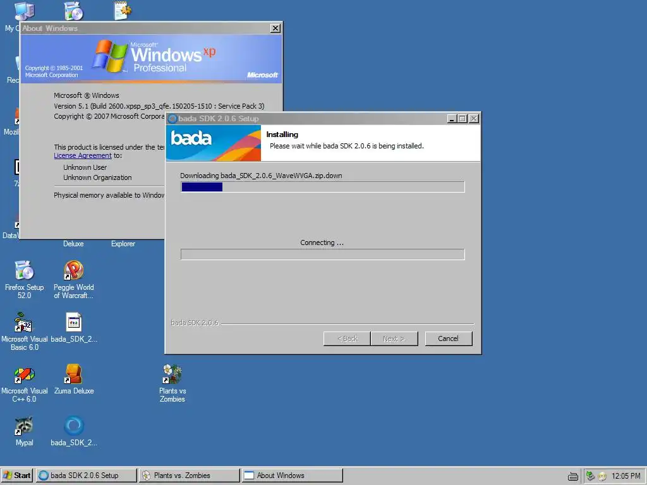Click the Unknown User text in About Windows
The image size is (647, 485).
(x=85, y=167)
